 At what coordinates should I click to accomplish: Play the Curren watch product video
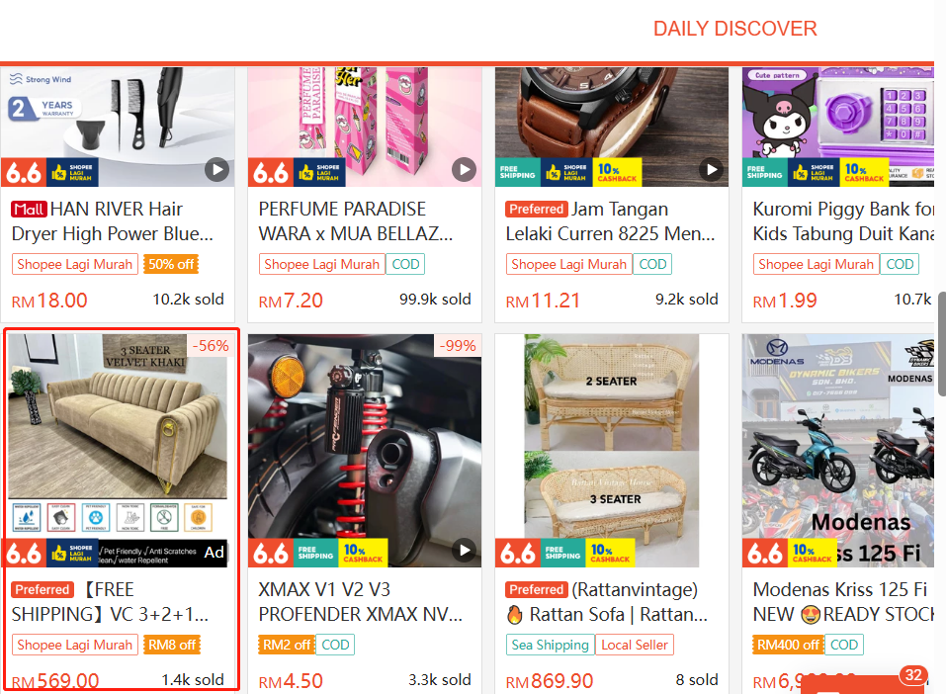pyautogui.click(x=712, y=170)
